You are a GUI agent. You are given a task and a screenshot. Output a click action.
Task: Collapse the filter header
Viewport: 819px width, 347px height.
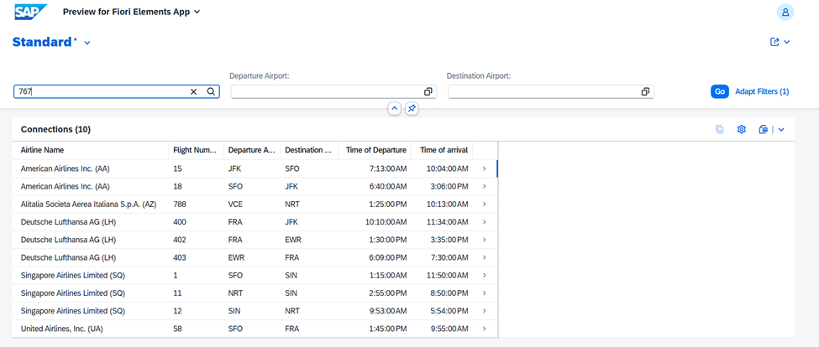[x=394, y=109]
